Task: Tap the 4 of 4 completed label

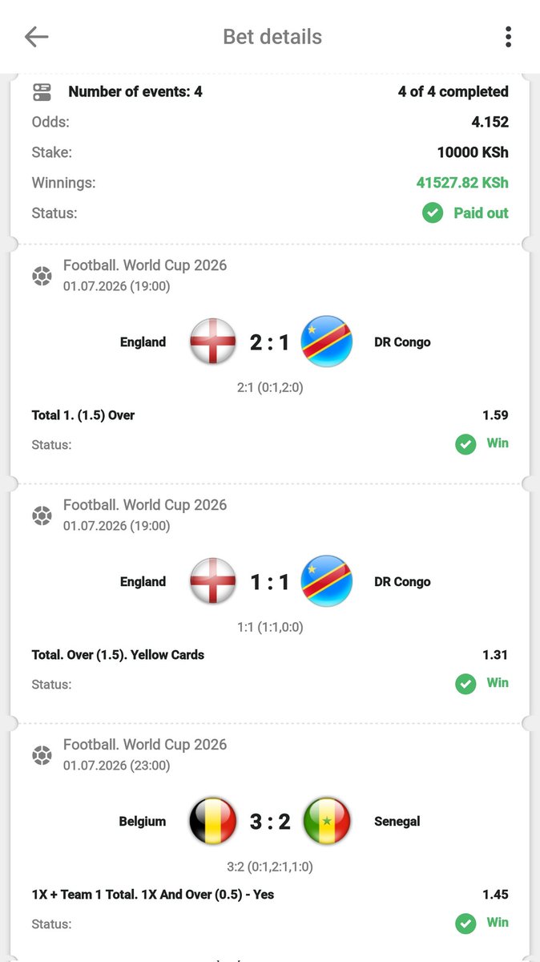Action: coord(453,91)
